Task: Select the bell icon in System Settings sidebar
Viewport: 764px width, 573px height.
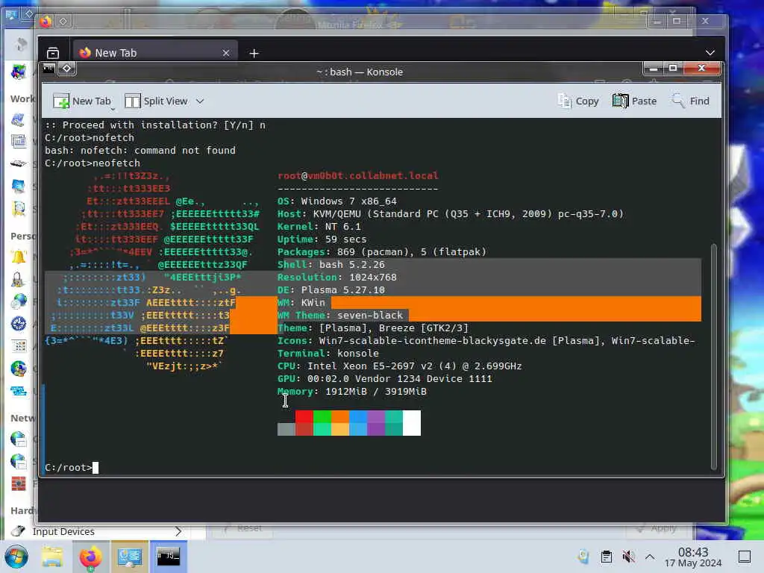Action: [19, 257]
